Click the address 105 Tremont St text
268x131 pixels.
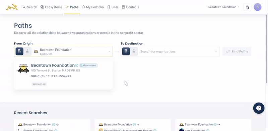click(x=56, y=71)
